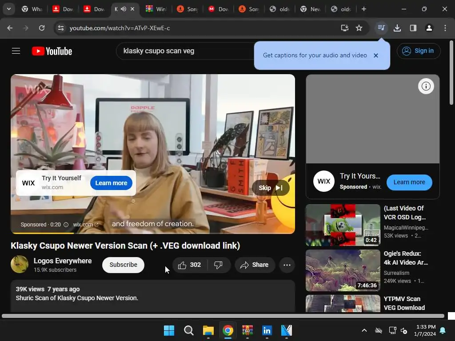Skip the Wix video ad
455x341 pixels.
pos(271,188)
